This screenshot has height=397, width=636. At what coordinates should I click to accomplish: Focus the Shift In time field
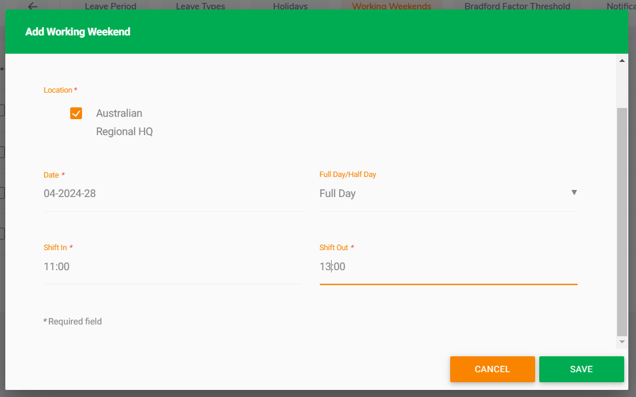172,267
